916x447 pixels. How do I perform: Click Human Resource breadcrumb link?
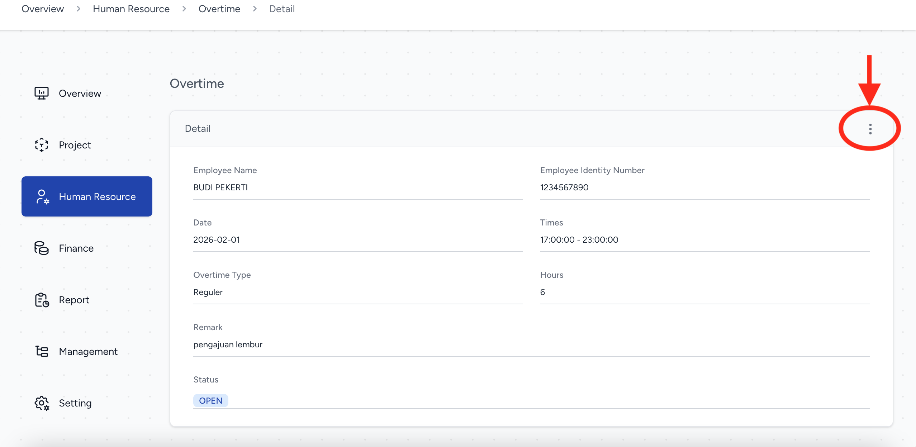tap(131, 9)
